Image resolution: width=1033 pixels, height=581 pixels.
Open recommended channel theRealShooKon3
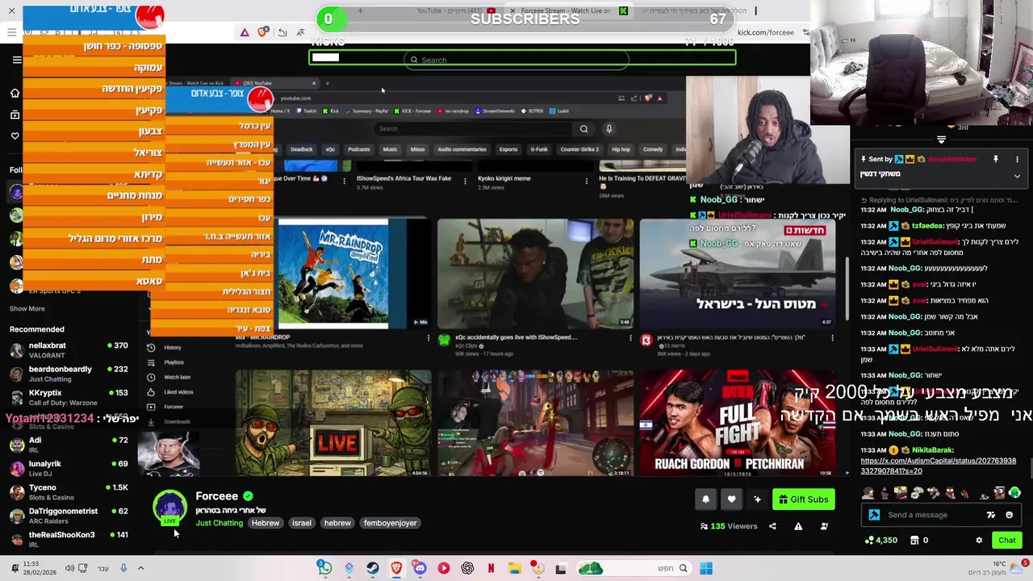[69, 539]
